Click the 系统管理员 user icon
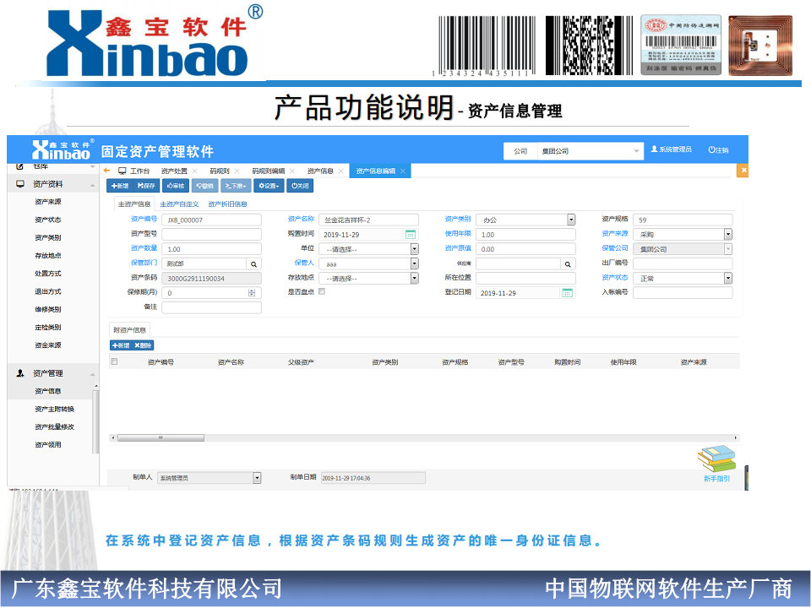The height and width of the screenshot is (608, 811). coord(654,149)
